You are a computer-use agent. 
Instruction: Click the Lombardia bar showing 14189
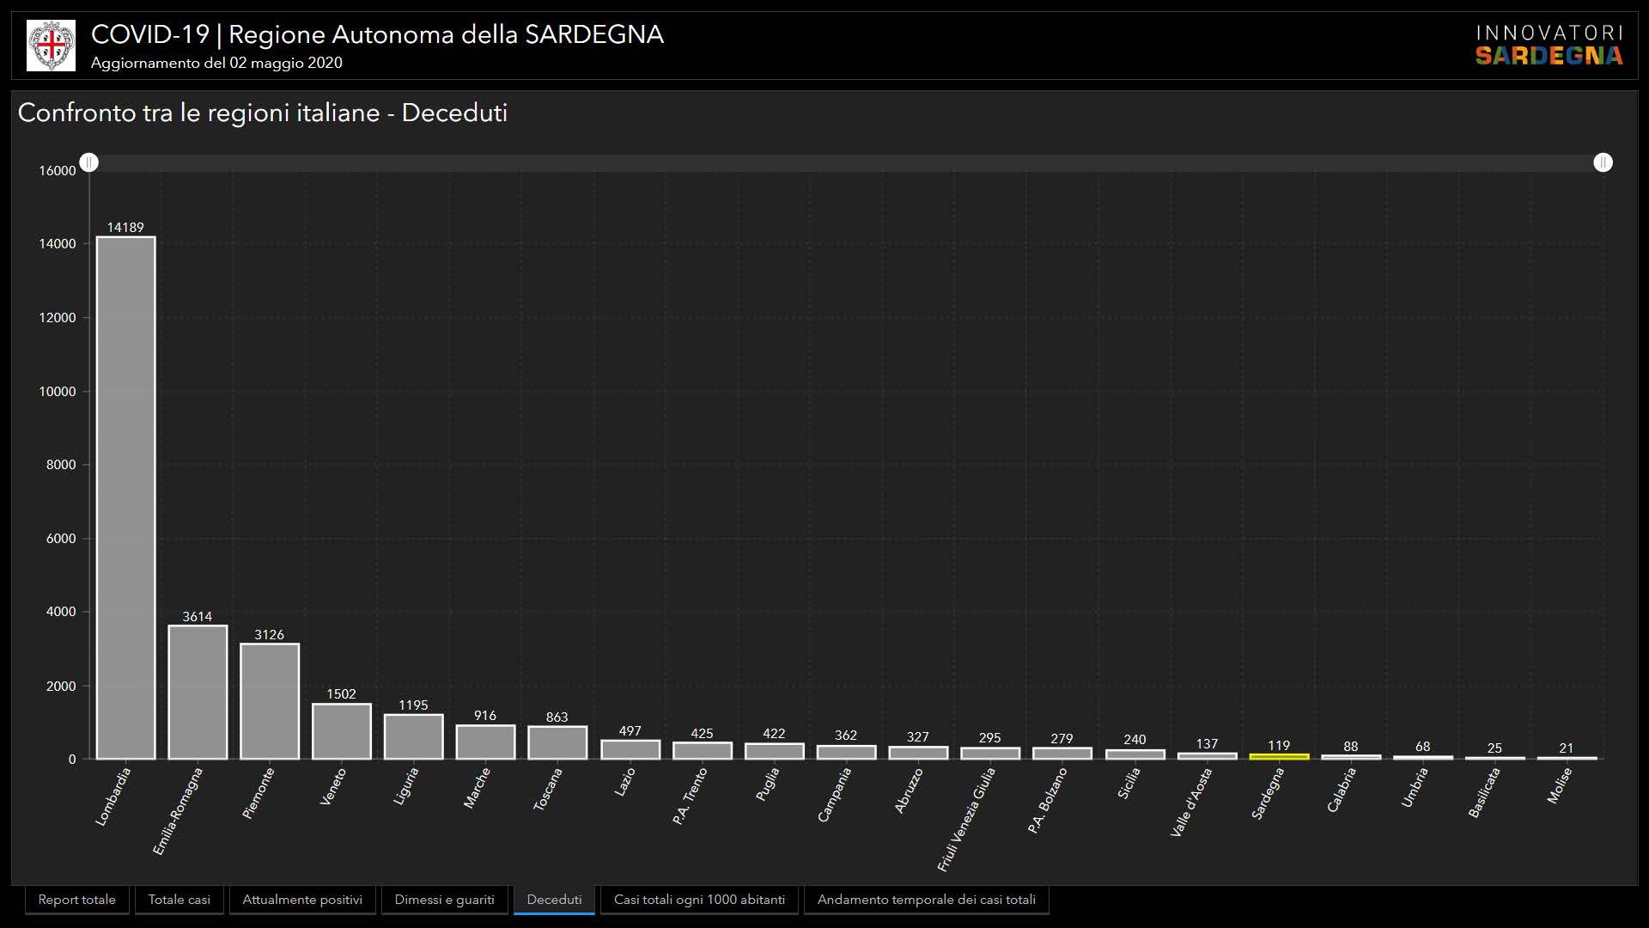pos(125,498)
